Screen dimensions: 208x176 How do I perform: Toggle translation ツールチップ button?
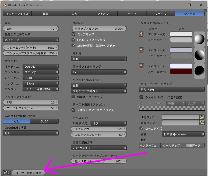[171, 145]
